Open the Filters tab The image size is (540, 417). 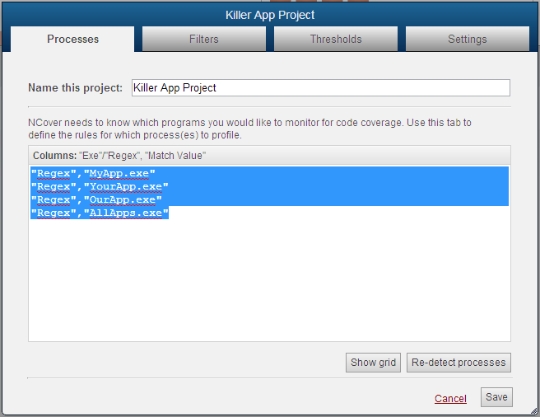click(x=204, y=39)
